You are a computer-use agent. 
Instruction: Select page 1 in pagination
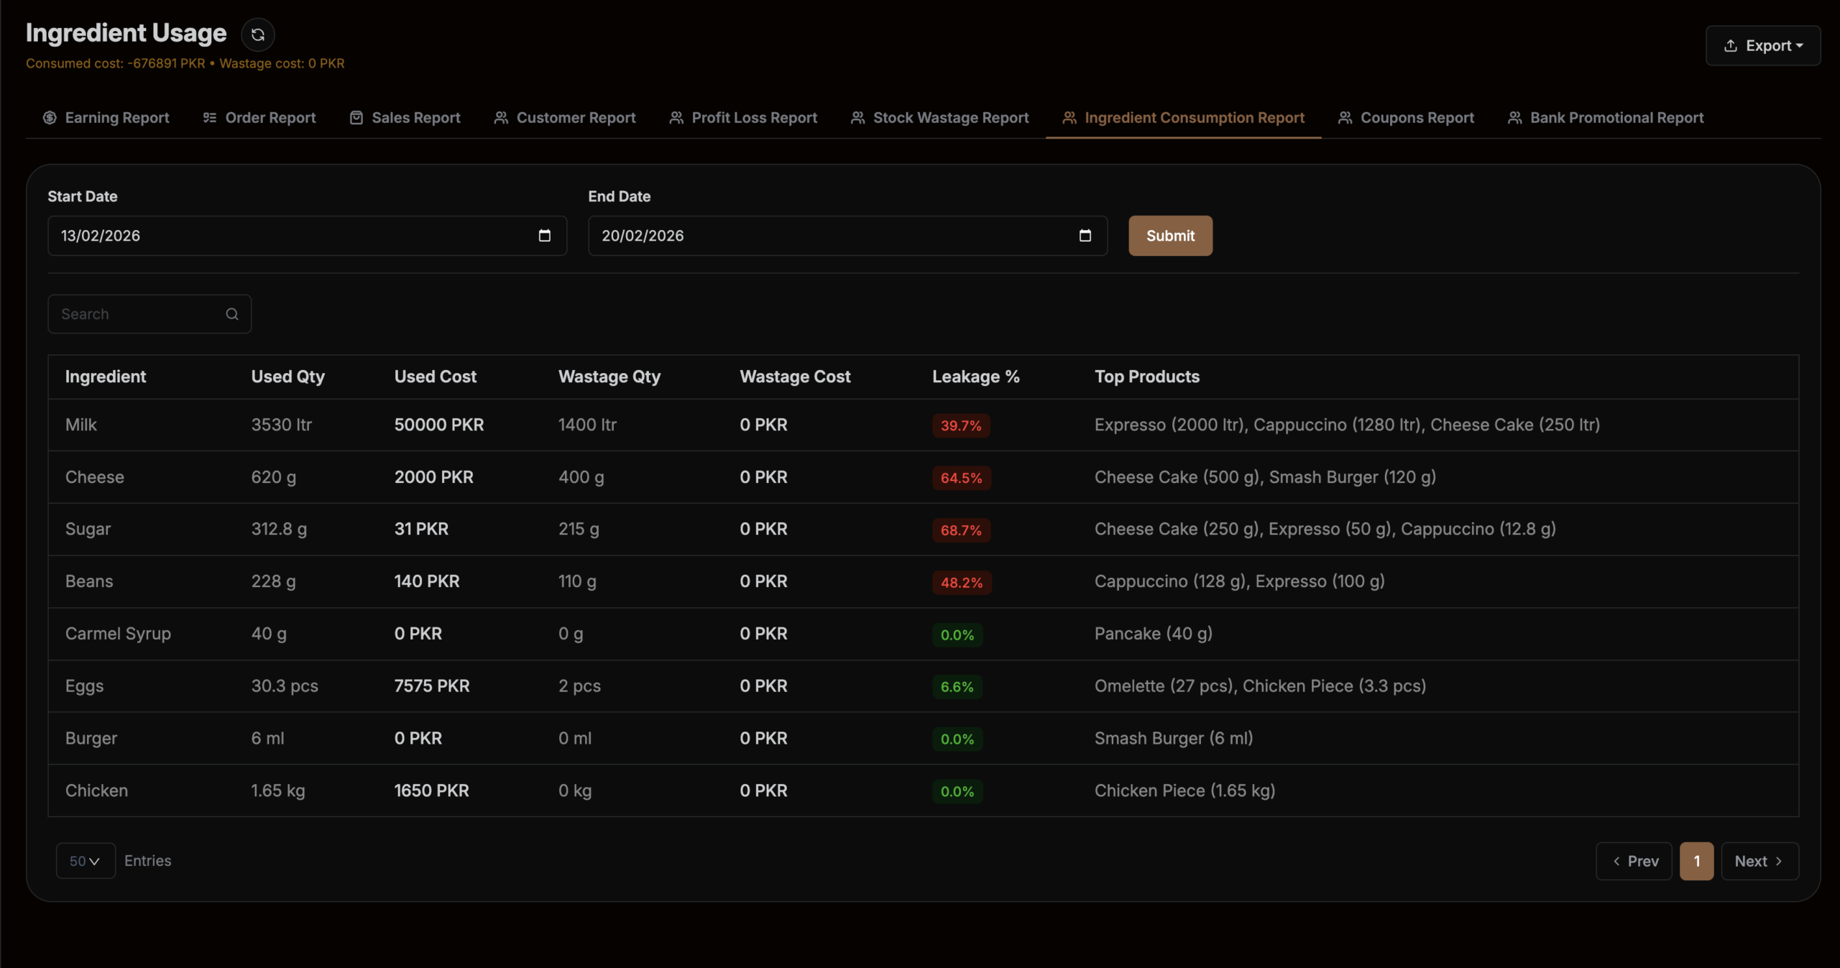tap(1696, 861)
